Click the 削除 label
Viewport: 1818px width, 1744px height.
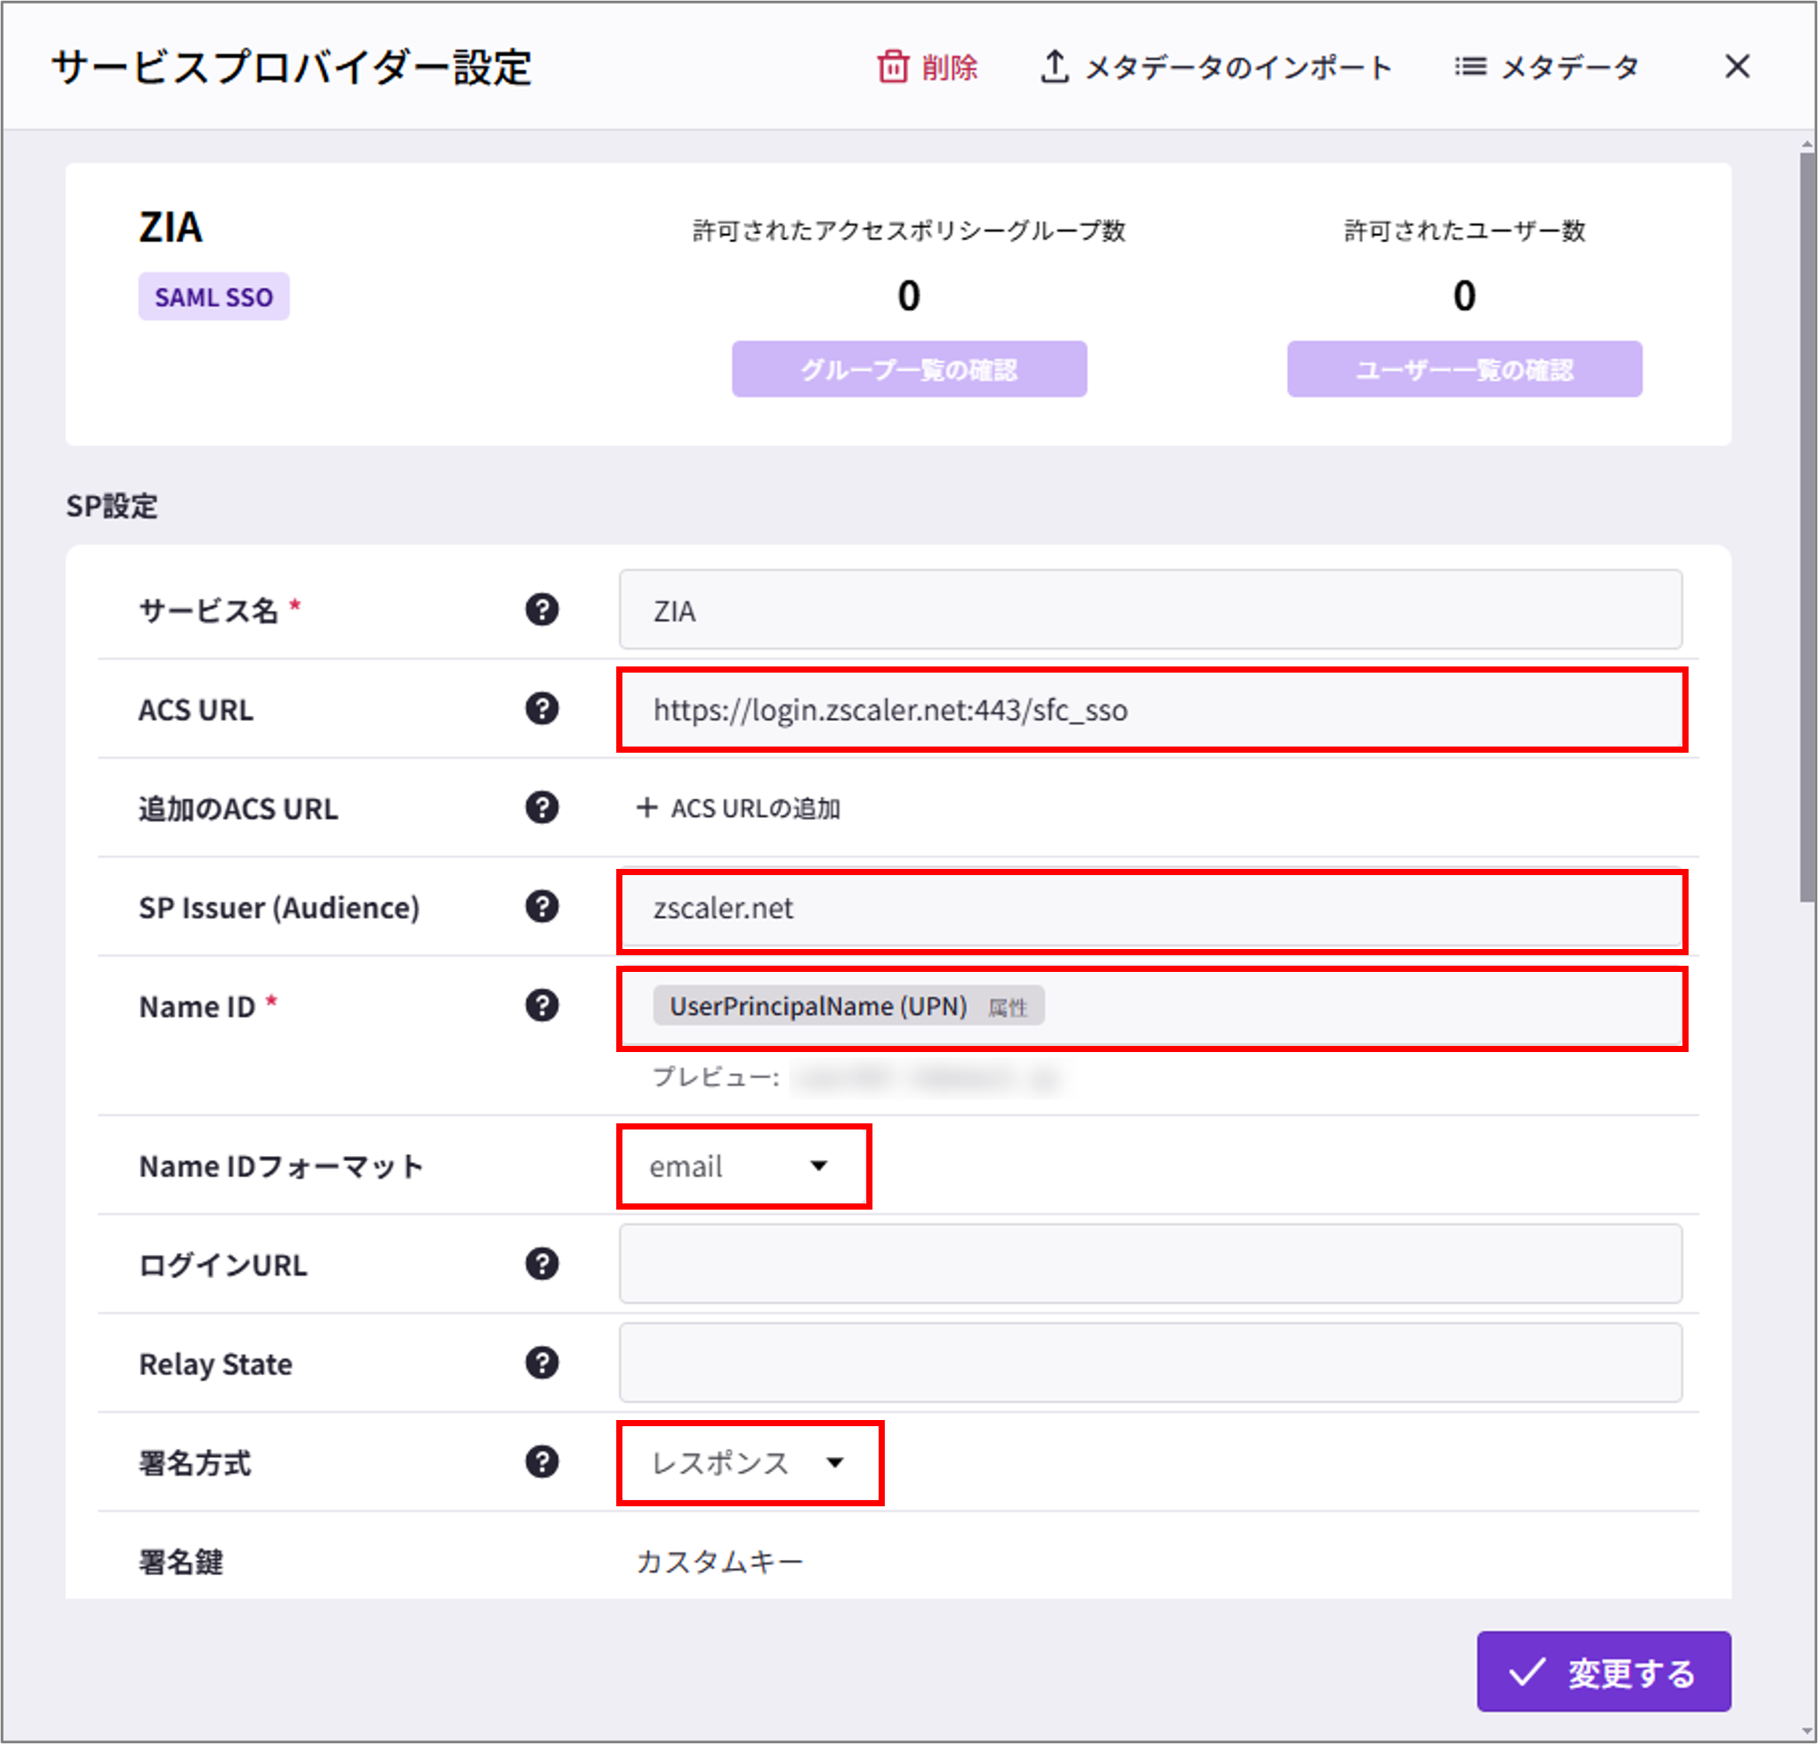tap(949, 67)
